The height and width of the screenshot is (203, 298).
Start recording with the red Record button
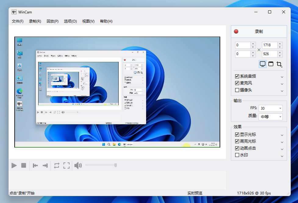pos(259,31)
